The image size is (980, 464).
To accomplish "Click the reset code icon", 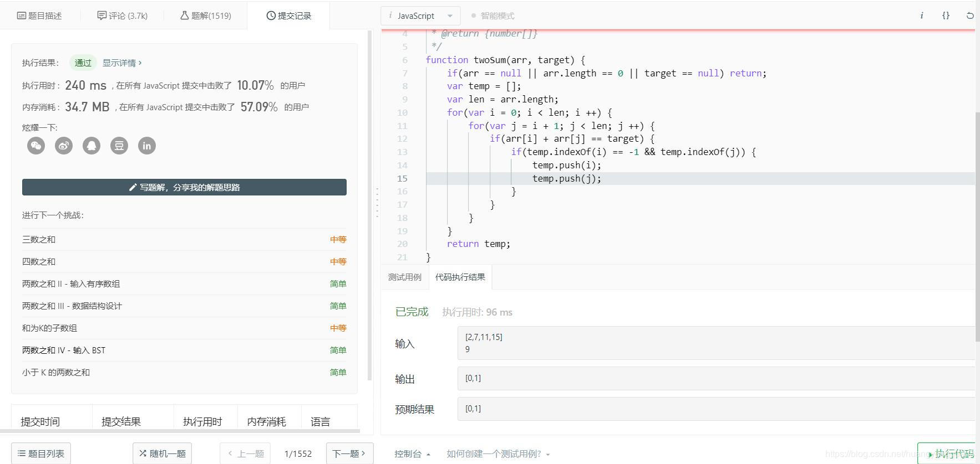I will point(970,16).
